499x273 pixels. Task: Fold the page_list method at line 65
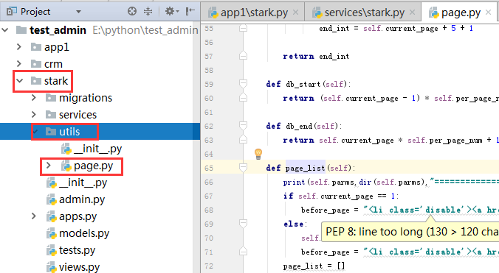243,168
